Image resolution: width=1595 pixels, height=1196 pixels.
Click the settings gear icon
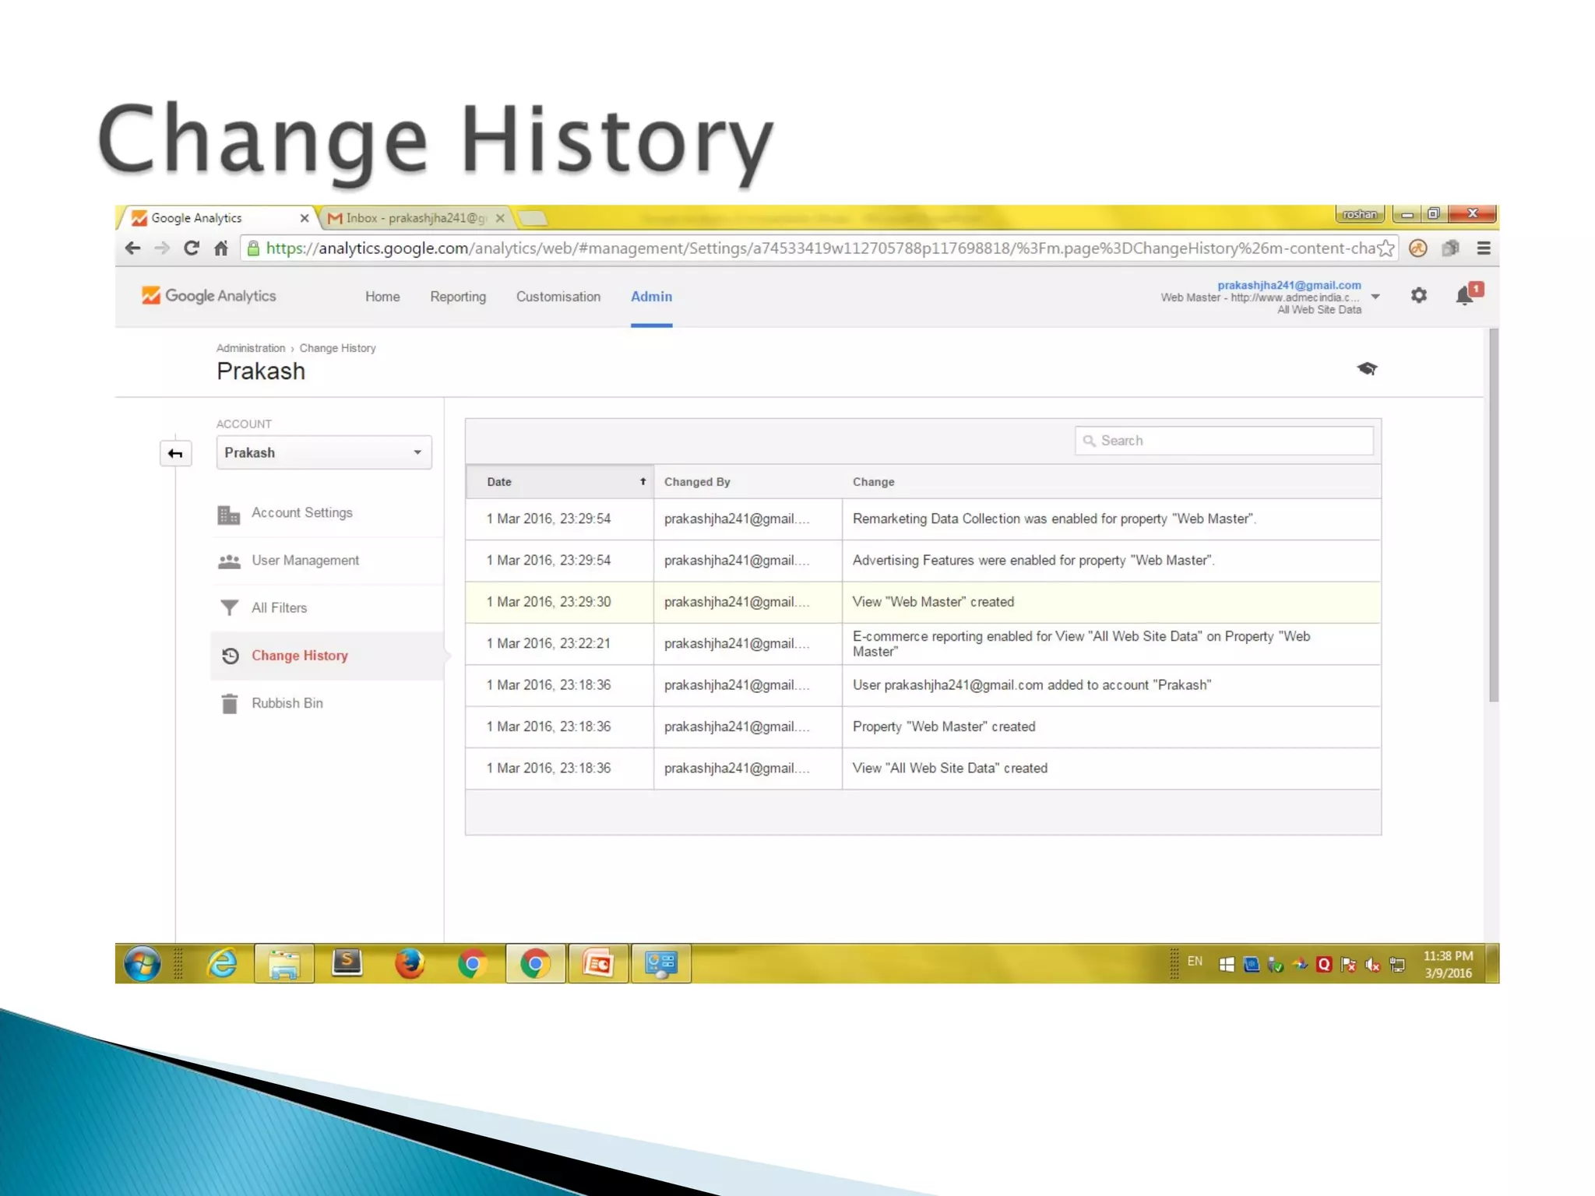pyautogui.click(x=1418, y=296)
